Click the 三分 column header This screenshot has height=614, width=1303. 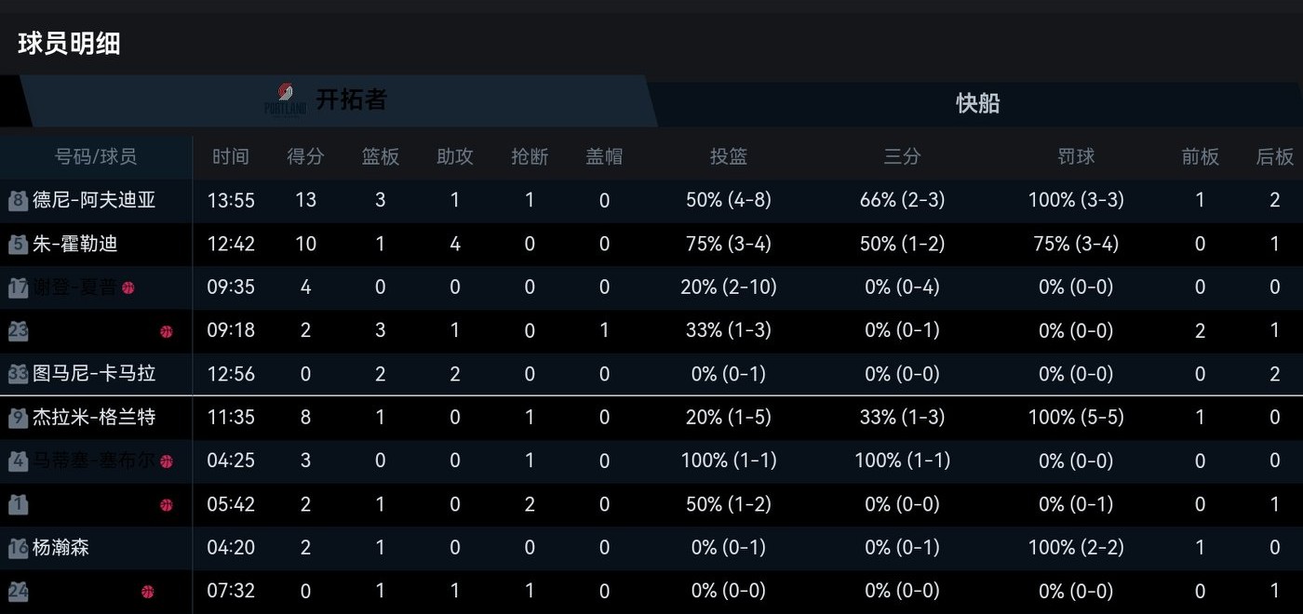point(902,157)
